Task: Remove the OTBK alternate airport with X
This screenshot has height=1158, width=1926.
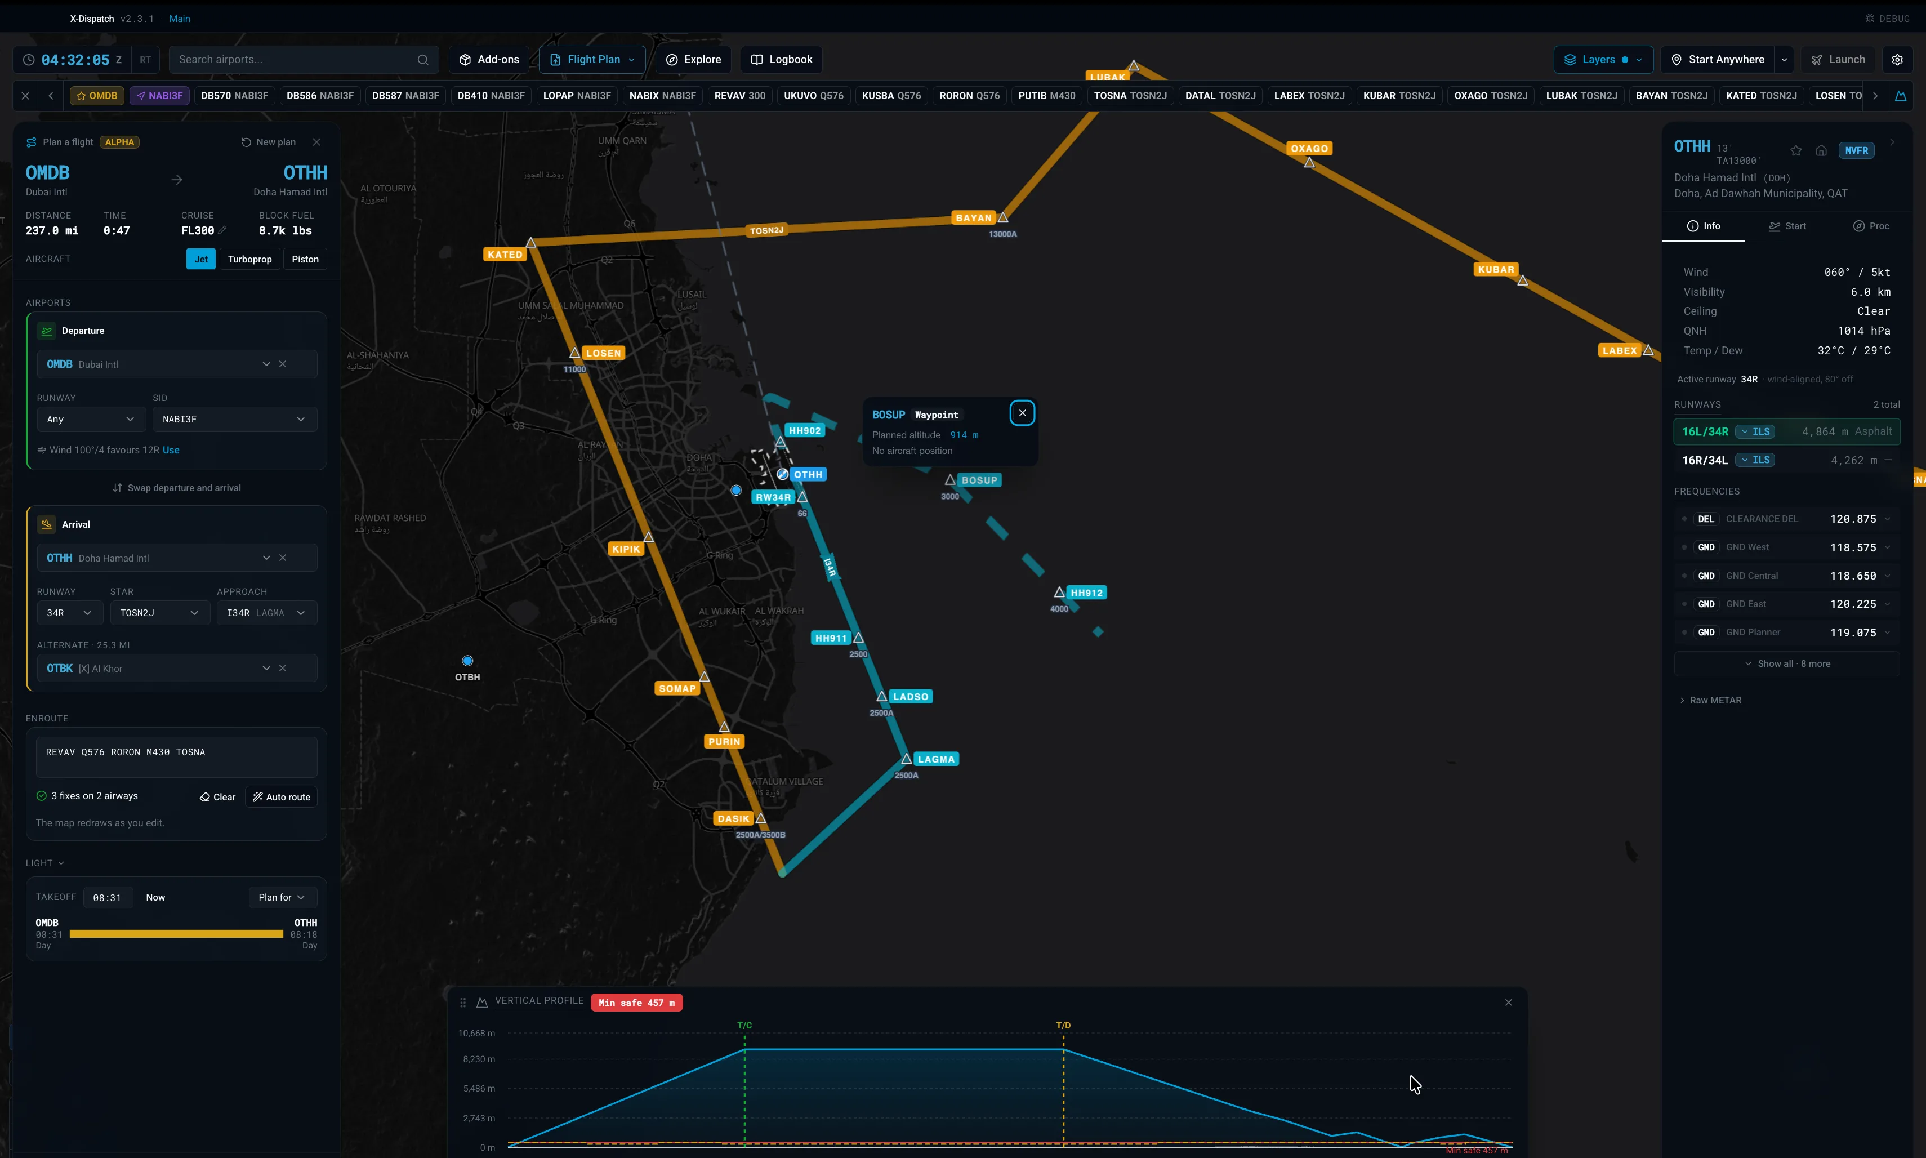Action: click(282, 668)
